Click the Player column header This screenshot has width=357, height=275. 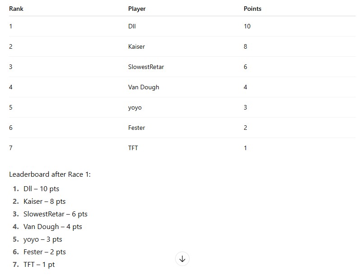[137, 9]
